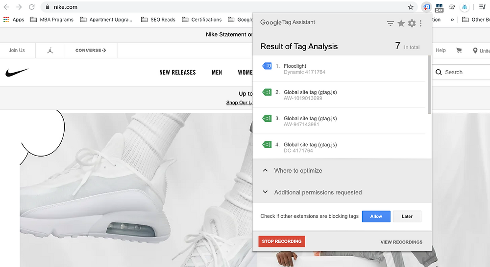This screenshot has width=490, height=267.
Task: Click the Nike swoosh logo
Action: point(17,72)
